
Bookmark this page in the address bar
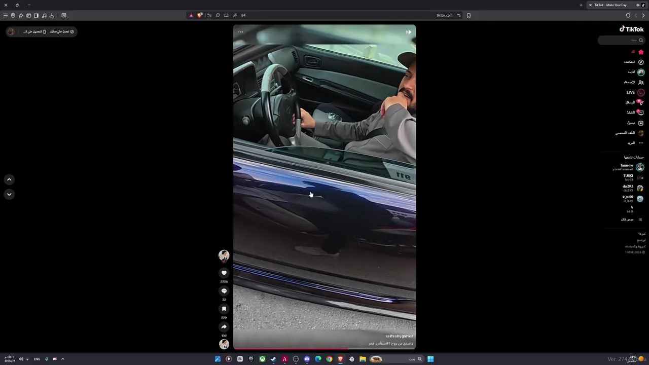[468, 15]
